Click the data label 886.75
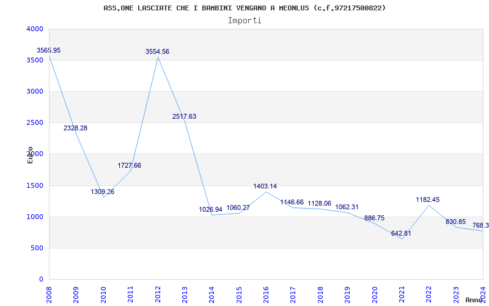Viewport: 489px width, 306px height. (374, 218)
